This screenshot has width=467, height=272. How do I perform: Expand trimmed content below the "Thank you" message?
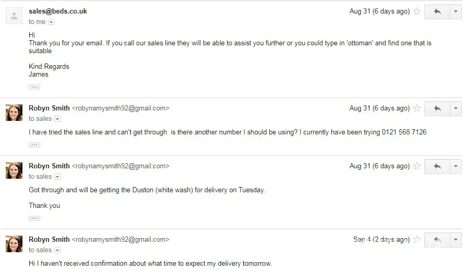pos(34,218)
